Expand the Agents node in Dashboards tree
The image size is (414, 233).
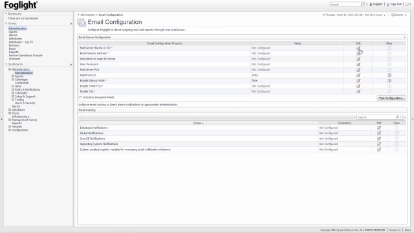pos(13,76)
